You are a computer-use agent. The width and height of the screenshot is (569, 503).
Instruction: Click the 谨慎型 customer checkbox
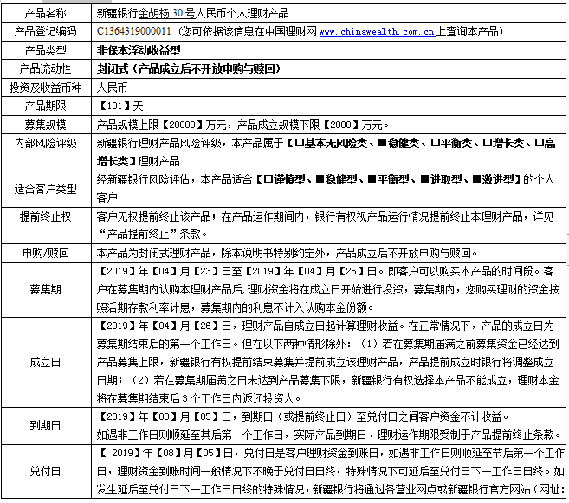(268, 179)
